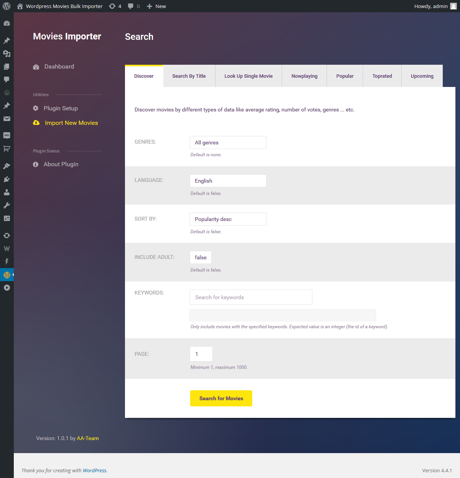Viewport: 460px width, 478px height.
Task: Open the second pushpin sidebar icon
Action: pyautogui.click(x=7, y=106)
